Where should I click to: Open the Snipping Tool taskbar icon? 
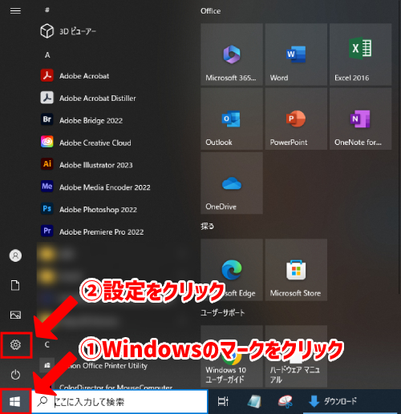(286, 401)
